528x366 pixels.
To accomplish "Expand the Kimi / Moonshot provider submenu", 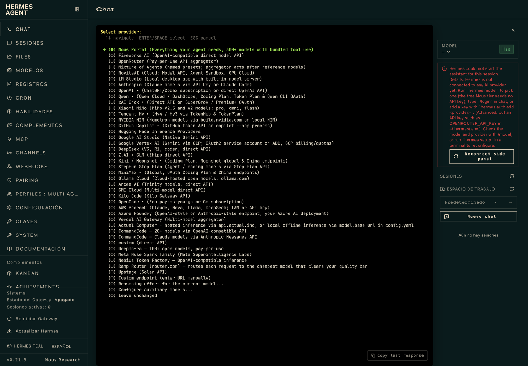I will [x=161, y=161].
